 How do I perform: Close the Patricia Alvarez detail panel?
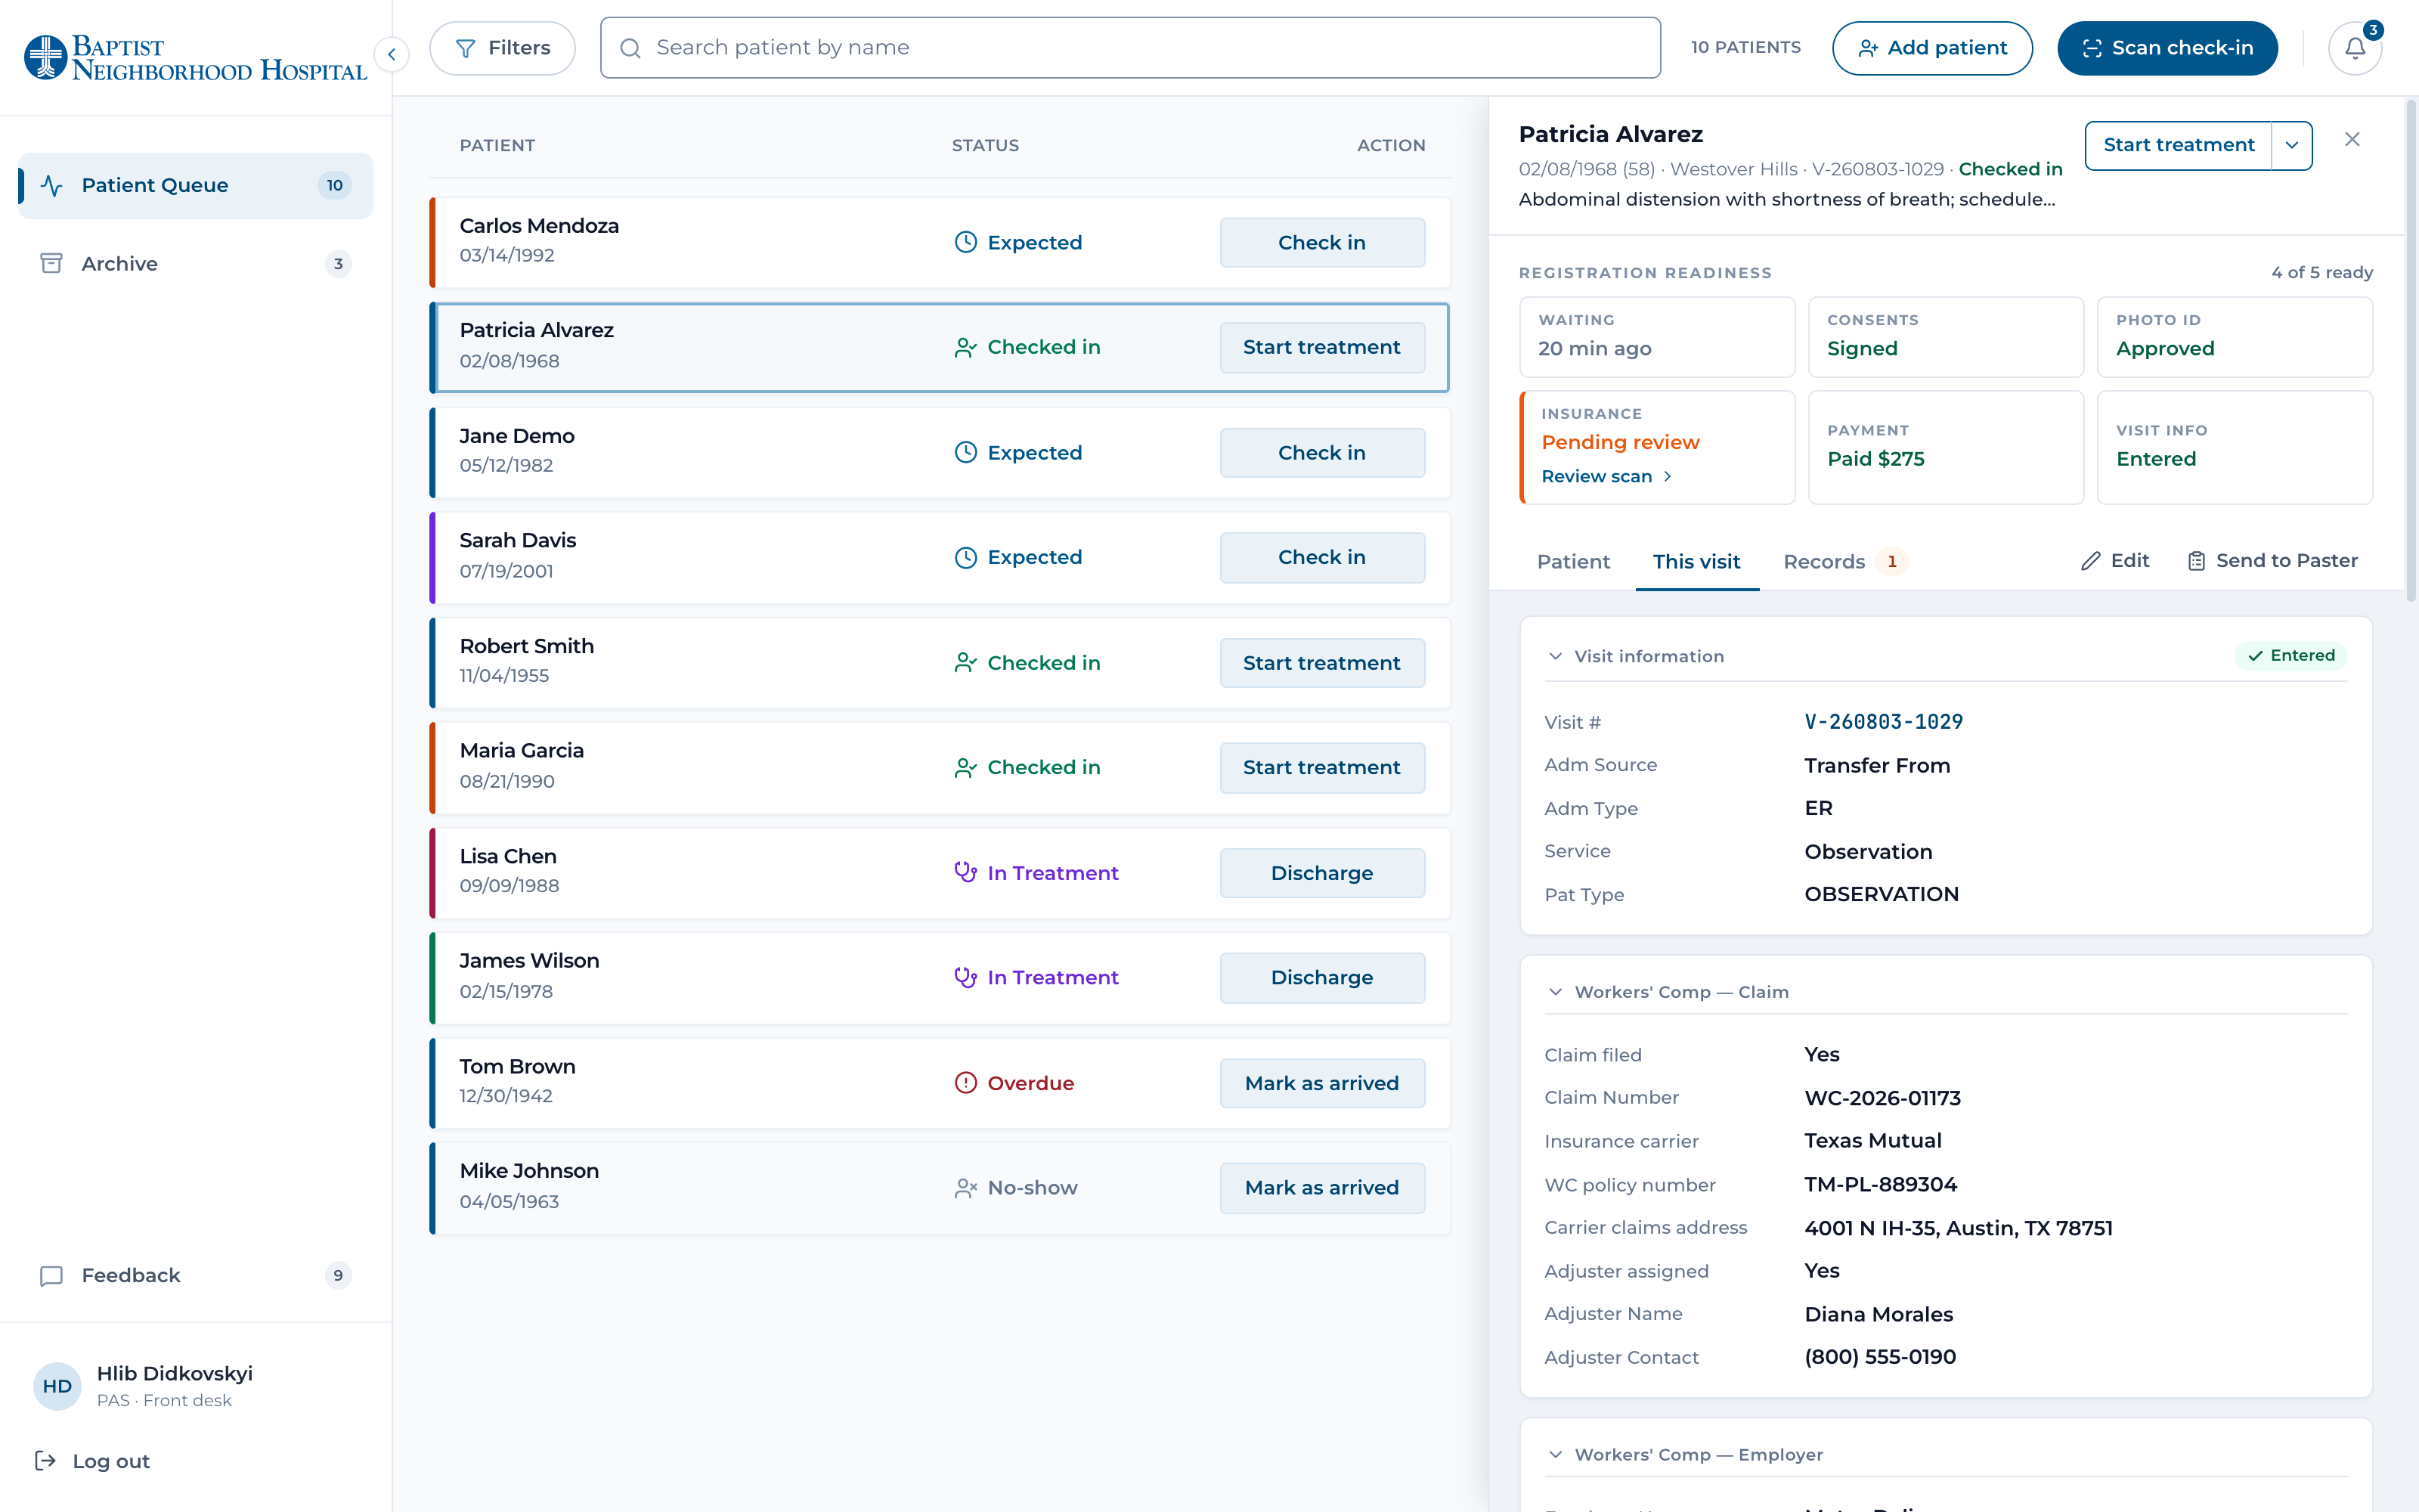coord(2352,139)
